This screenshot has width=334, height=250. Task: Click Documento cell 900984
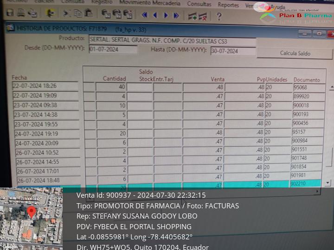coord(308,141)
